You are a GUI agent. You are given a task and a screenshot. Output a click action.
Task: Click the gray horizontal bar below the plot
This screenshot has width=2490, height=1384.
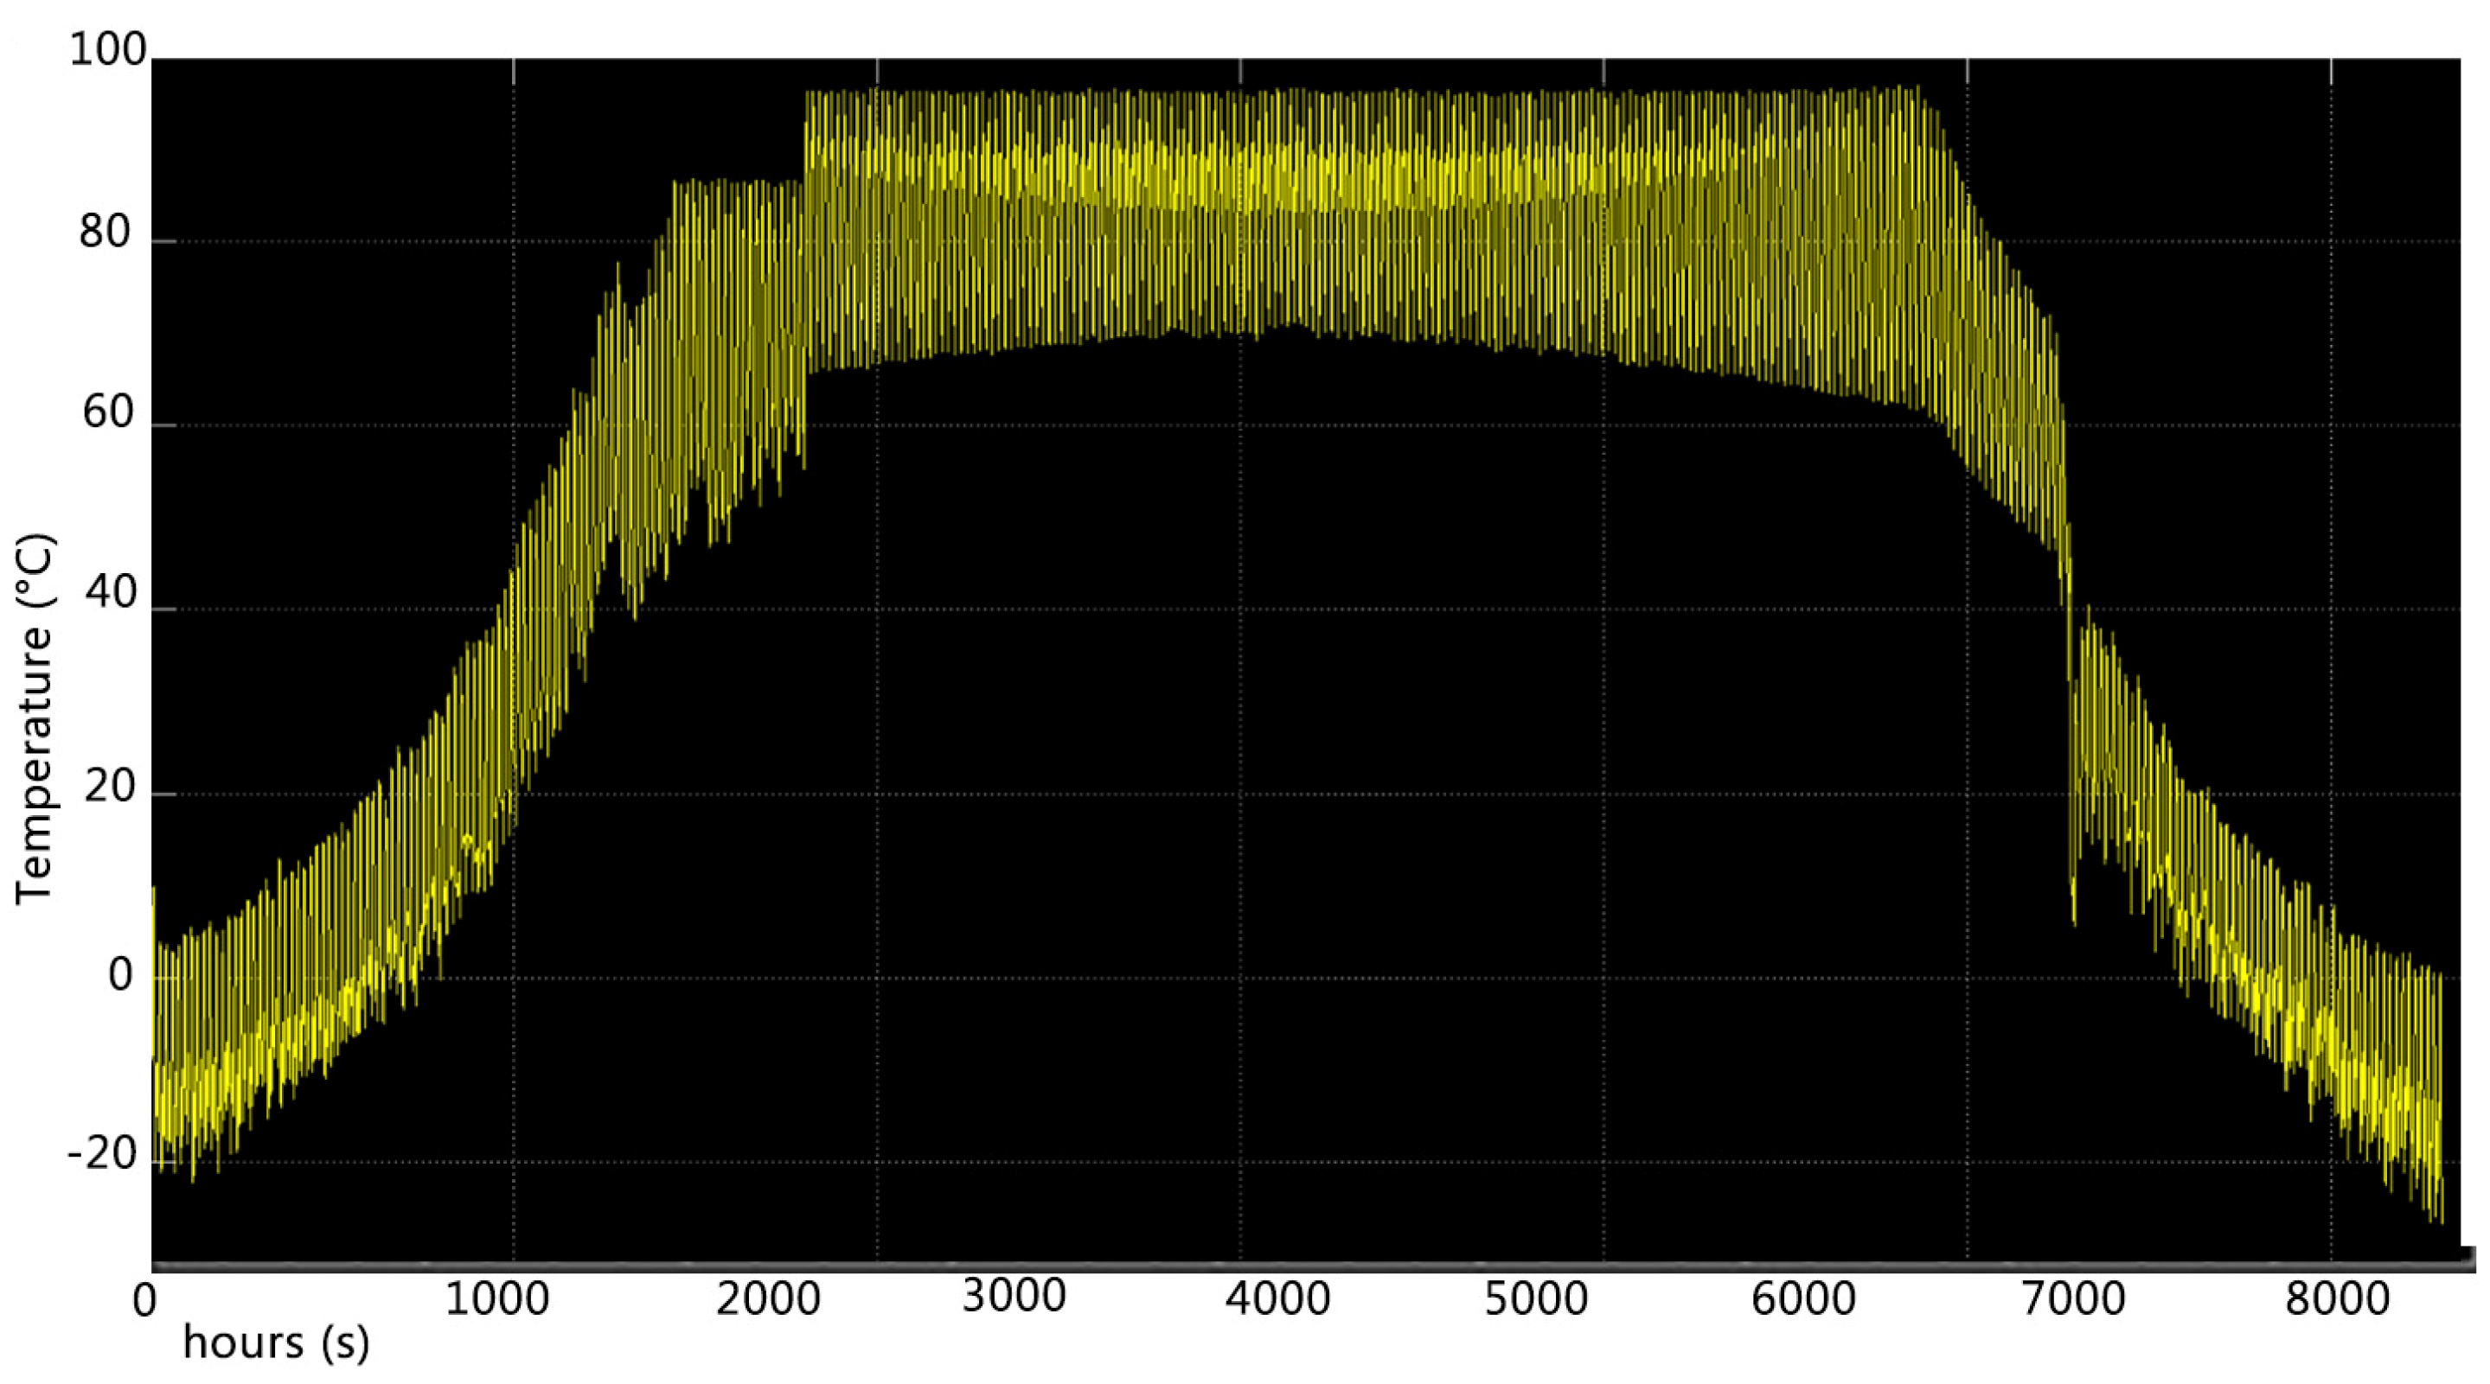pos(1305,1266)
